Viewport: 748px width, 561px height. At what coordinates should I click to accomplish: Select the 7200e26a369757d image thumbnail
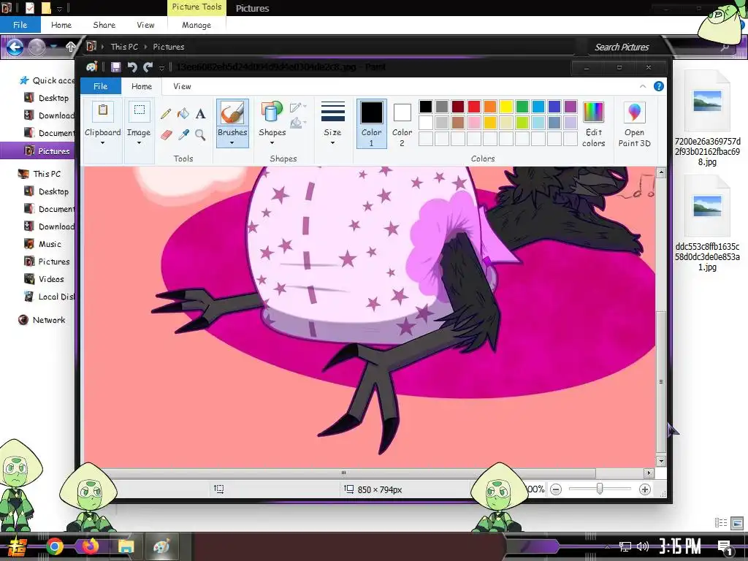[707, 102]
